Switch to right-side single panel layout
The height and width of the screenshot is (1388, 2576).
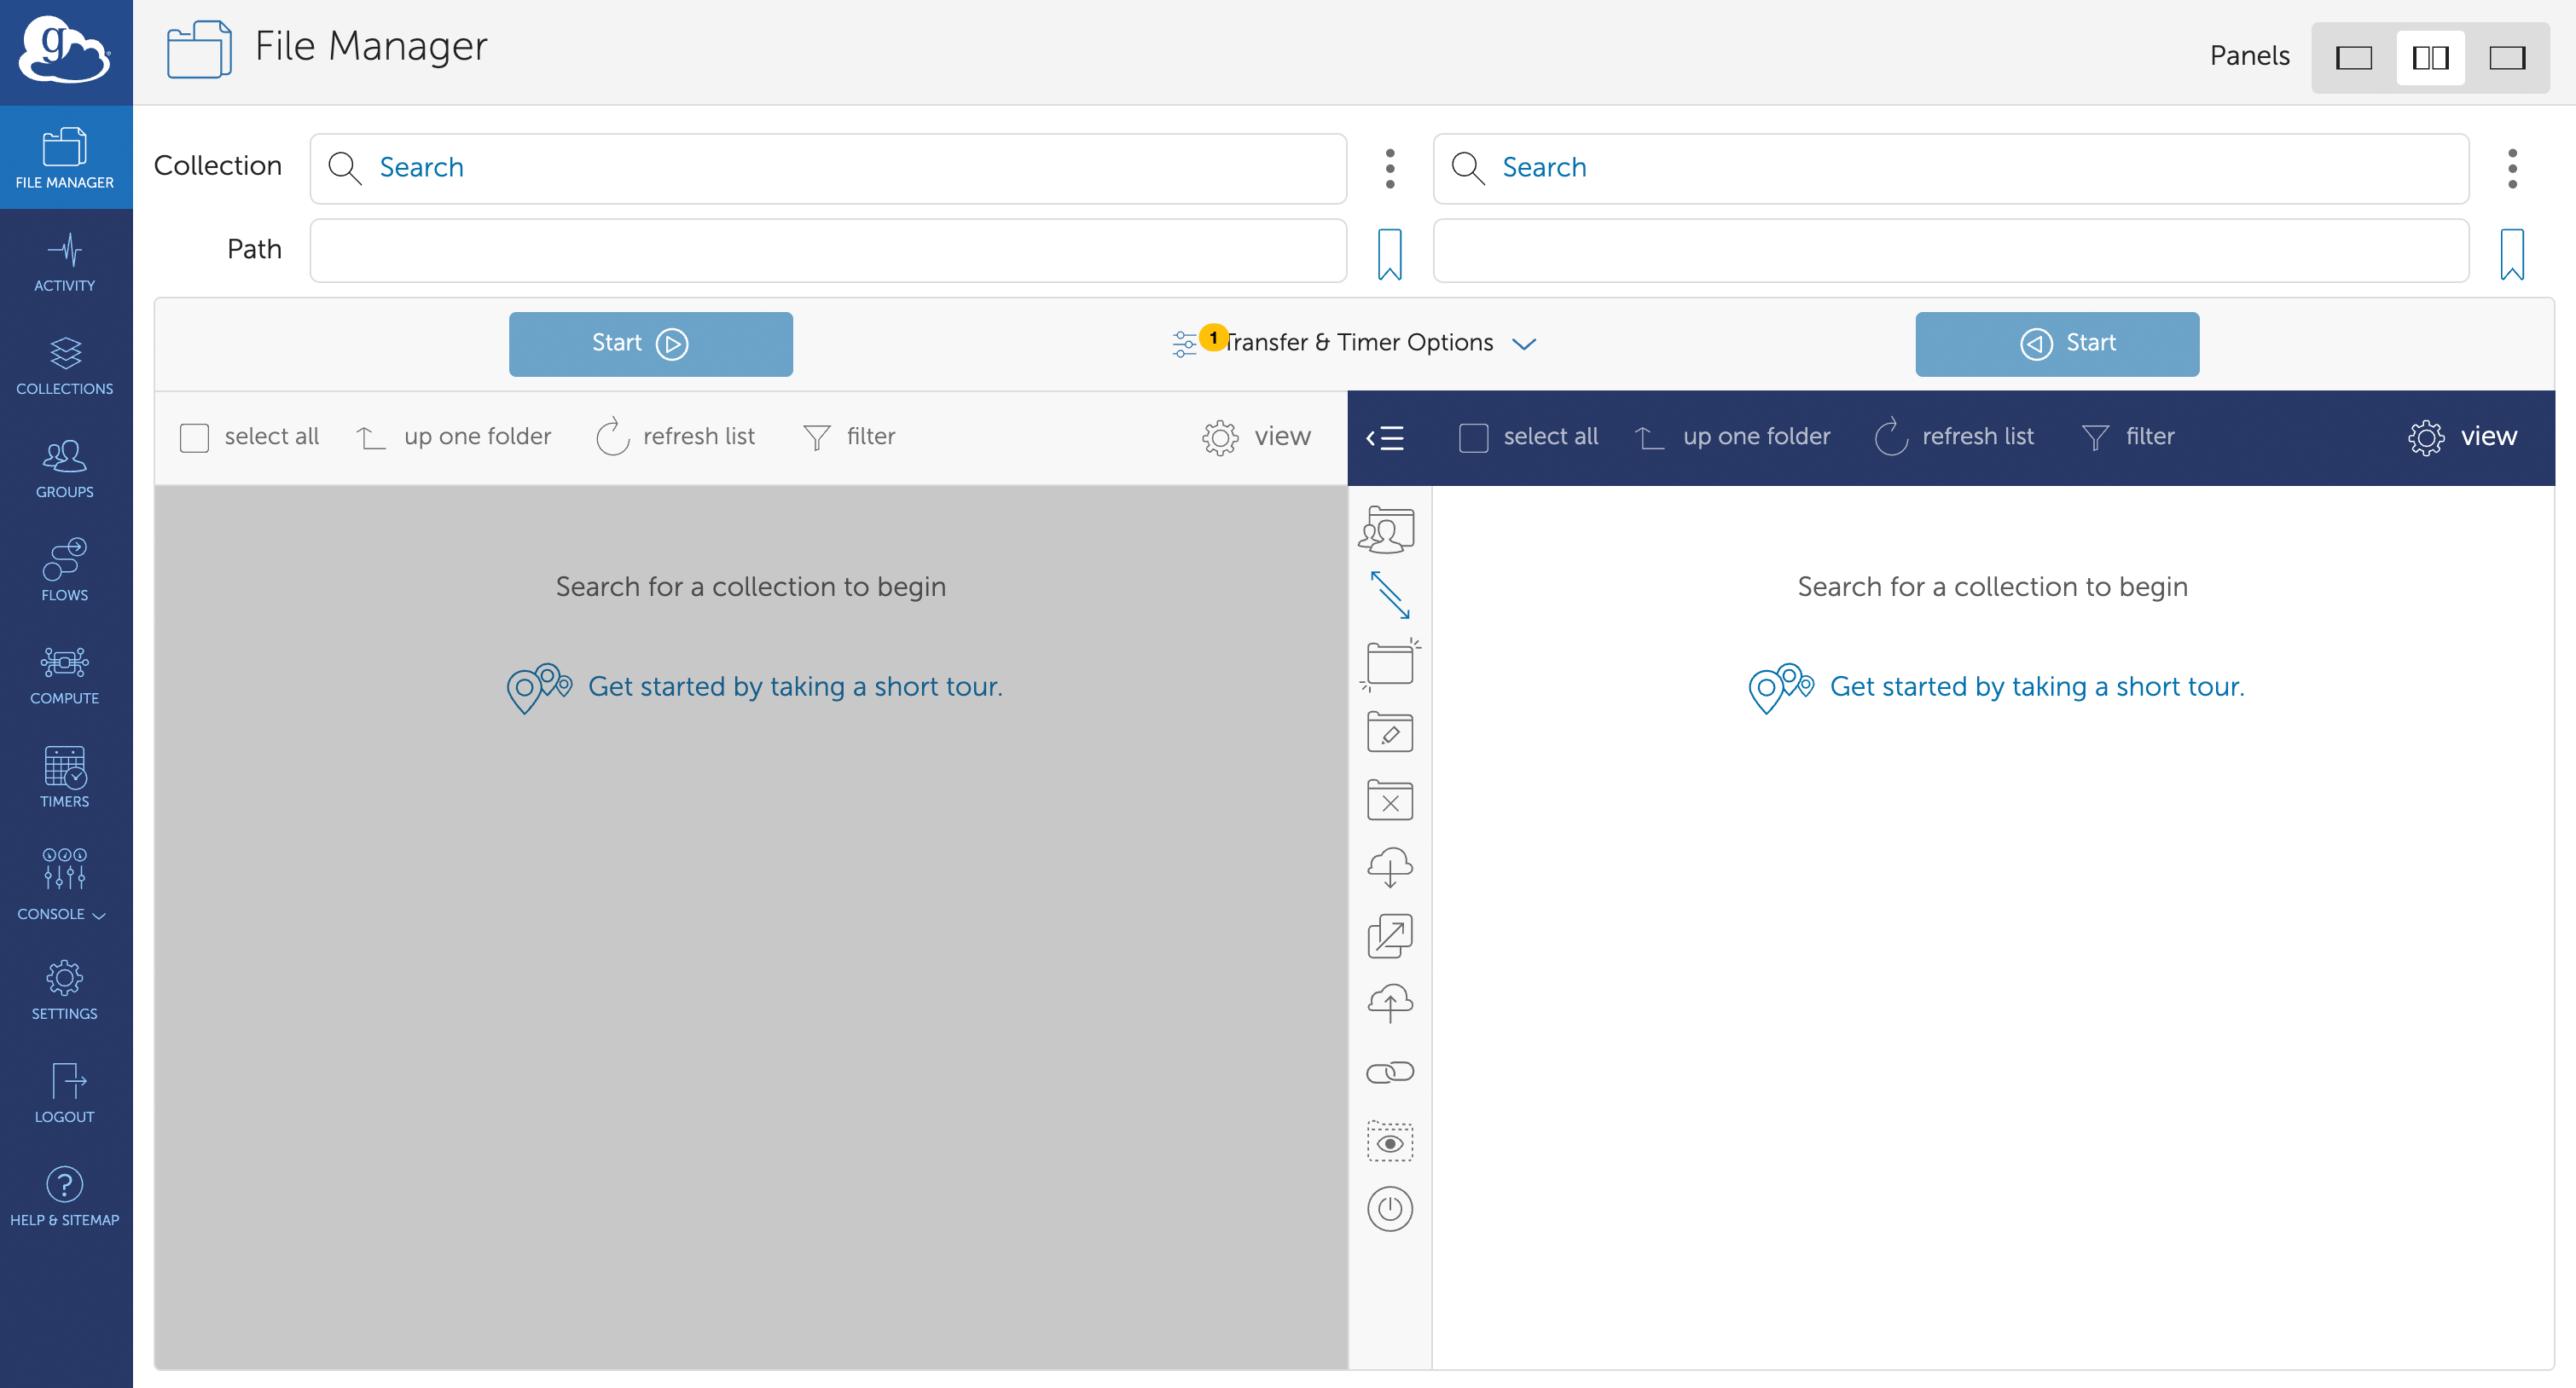click(2507, 58)
